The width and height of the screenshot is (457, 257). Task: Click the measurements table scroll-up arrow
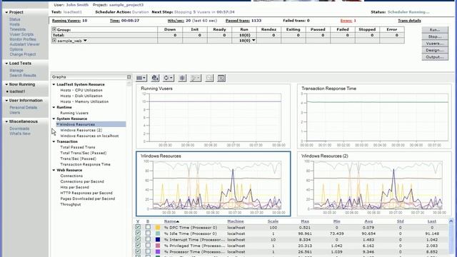(x=451, y=221)
